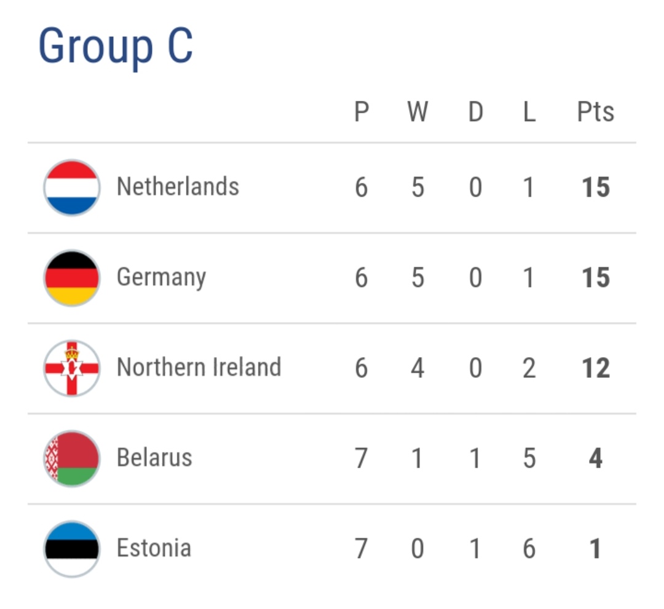Image resolution: width=664 pixels, height=609 pixels.
Task: Click Northern Ireland's 12 points value
Action: point(595,368)
